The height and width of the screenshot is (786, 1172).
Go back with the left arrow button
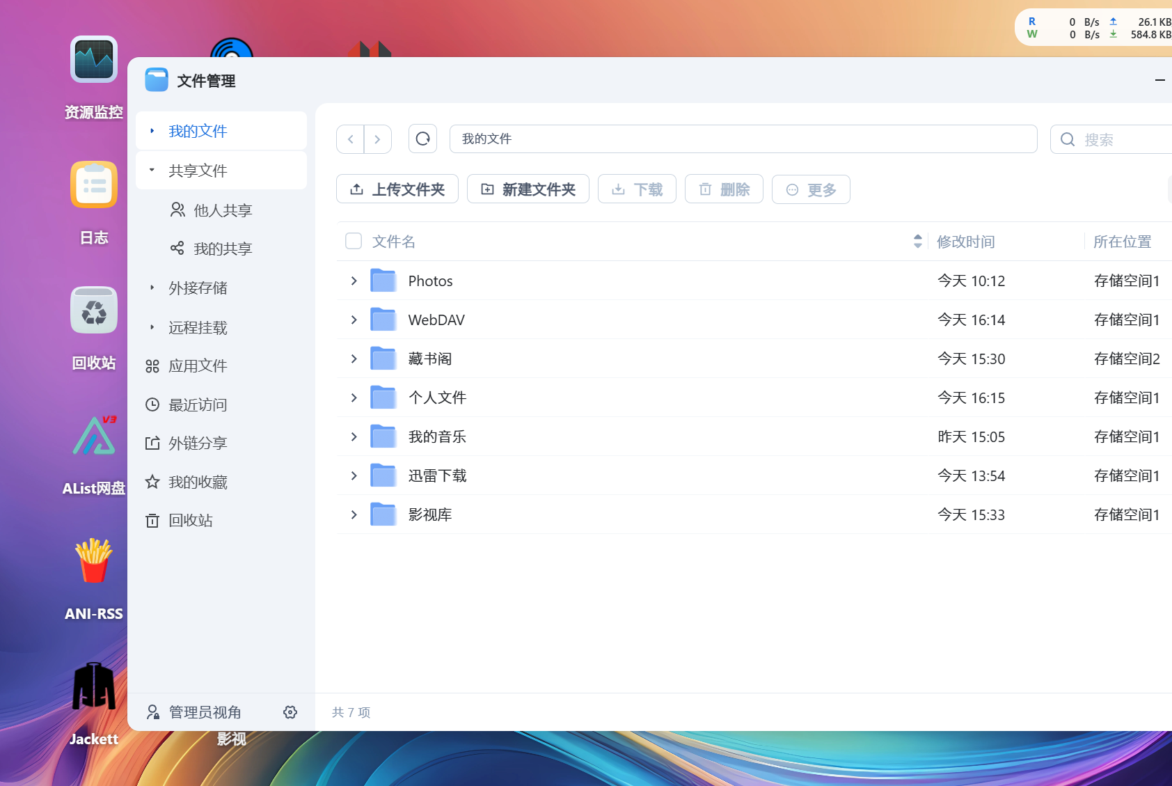[x=351, y=139]
